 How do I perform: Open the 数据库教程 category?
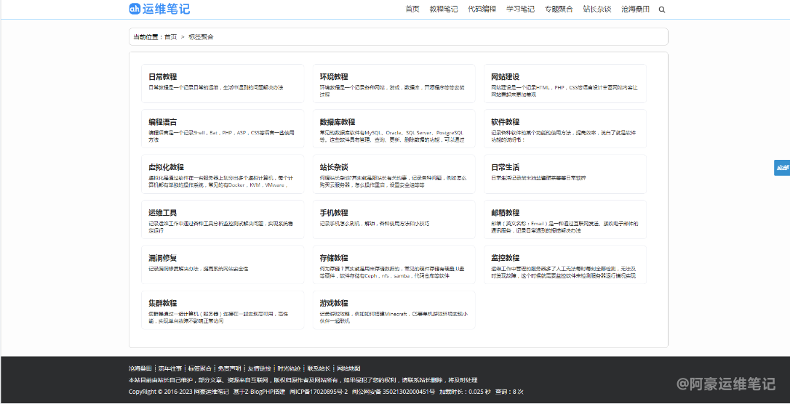[338, 122]
